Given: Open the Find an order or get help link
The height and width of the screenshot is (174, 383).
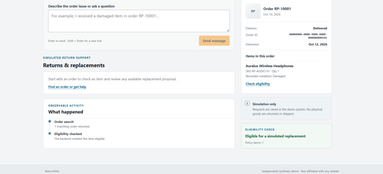Looking at the screenshot, I should pyautogui.click(x=67, y=87).
